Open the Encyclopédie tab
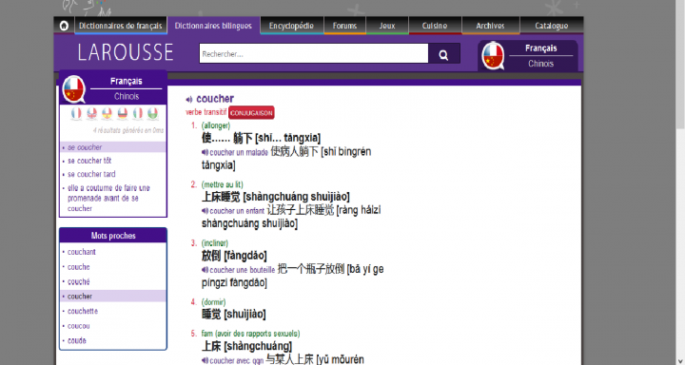685x365 pixels. click(x=291, y=26)
